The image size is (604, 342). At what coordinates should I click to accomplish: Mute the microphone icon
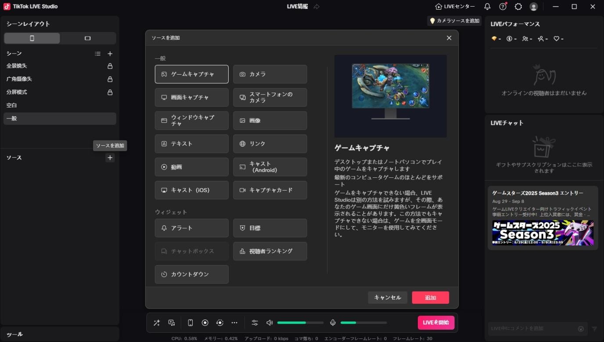[x=333, y=322]
